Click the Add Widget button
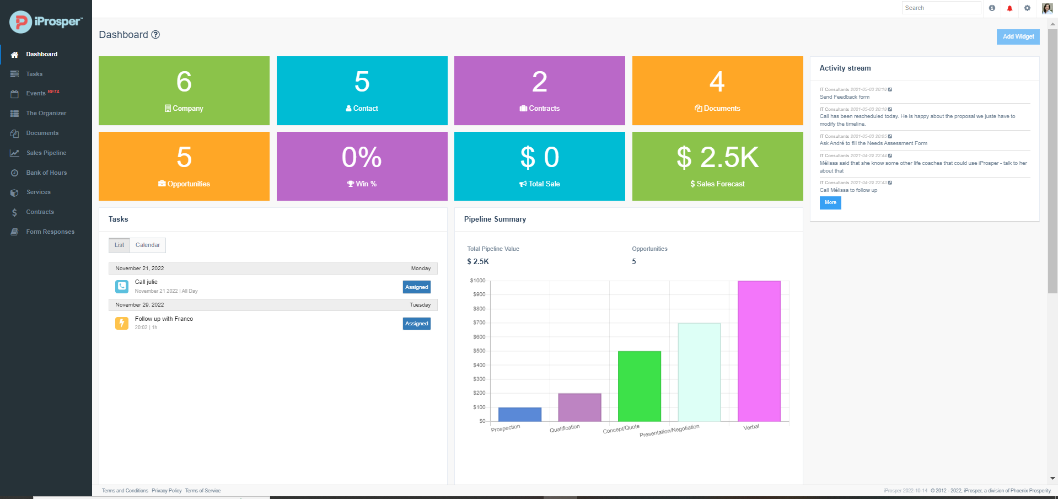This screenshot has height=499, width=1058. click(x=1017, y=36)
